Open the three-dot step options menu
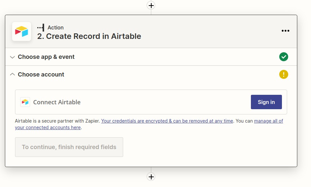 286,31
